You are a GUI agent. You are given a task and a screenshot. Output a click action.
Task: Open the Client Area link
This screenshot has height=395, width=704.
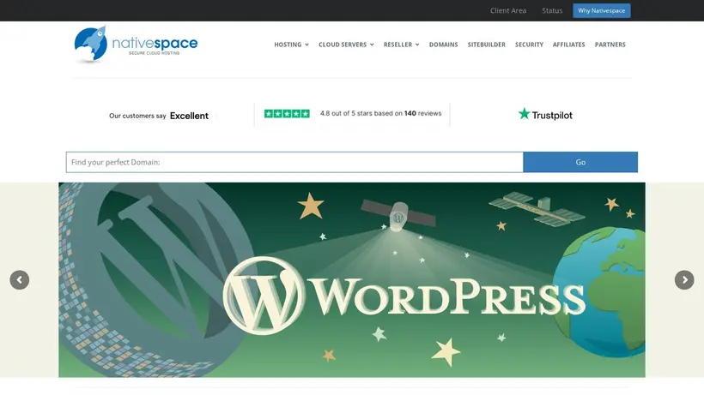click(508, 11)
